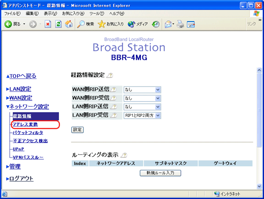Image resolution: width=264 pixels, height=199 pixels.
Task: Click the Index column header
Action: click(x=80, y=163)
